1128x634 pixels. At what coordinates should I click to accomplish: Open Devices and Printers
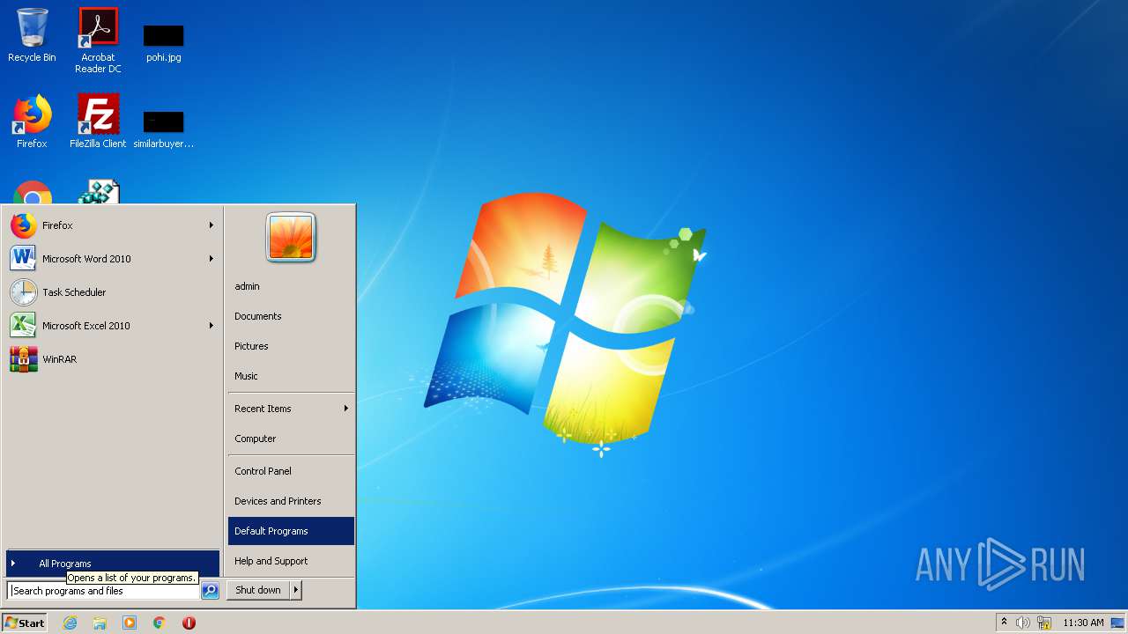291,501
